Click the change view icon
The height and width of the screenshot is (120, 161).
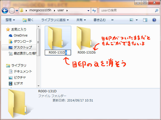point(132,20)
